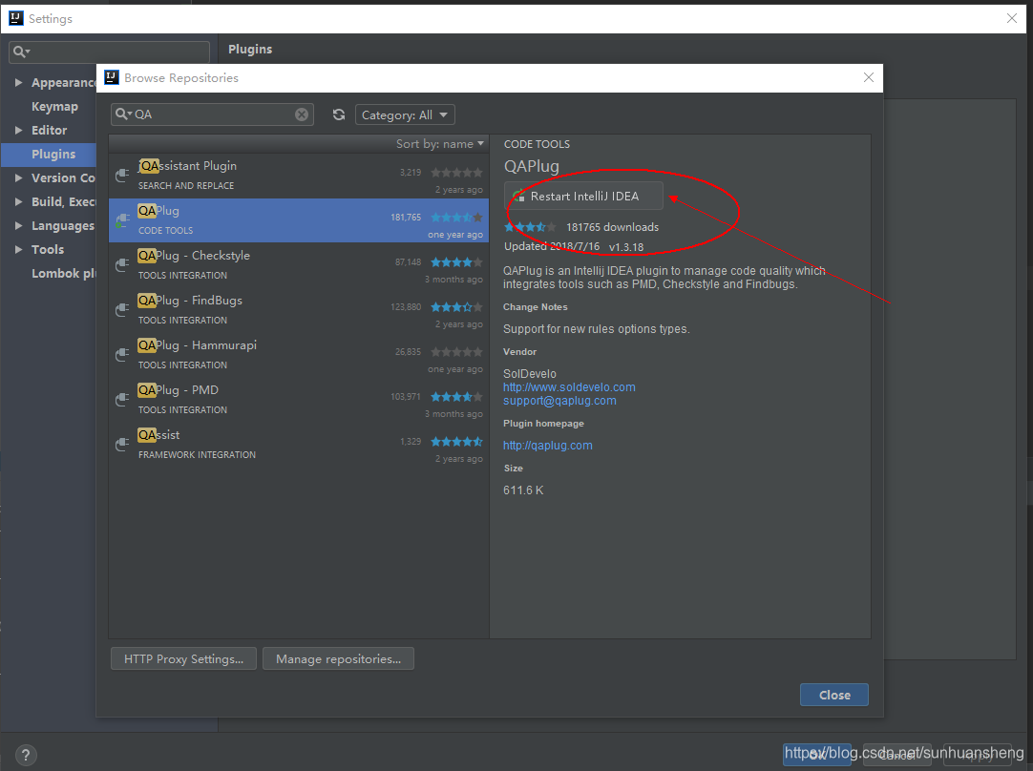Click plug icon beside selected QAPlug row
The height and width of the screenshot is (771, 1033).
tap(122, 219)
